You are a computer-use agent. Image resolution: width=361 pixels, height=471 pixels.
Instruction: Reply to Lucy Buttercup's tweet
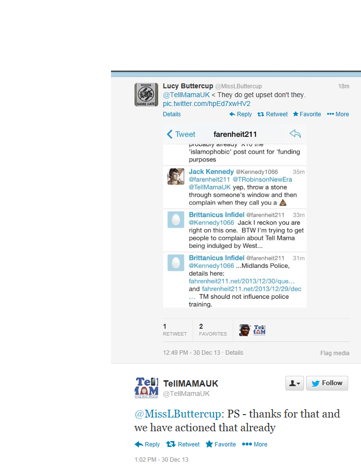[x=240, y=114]
